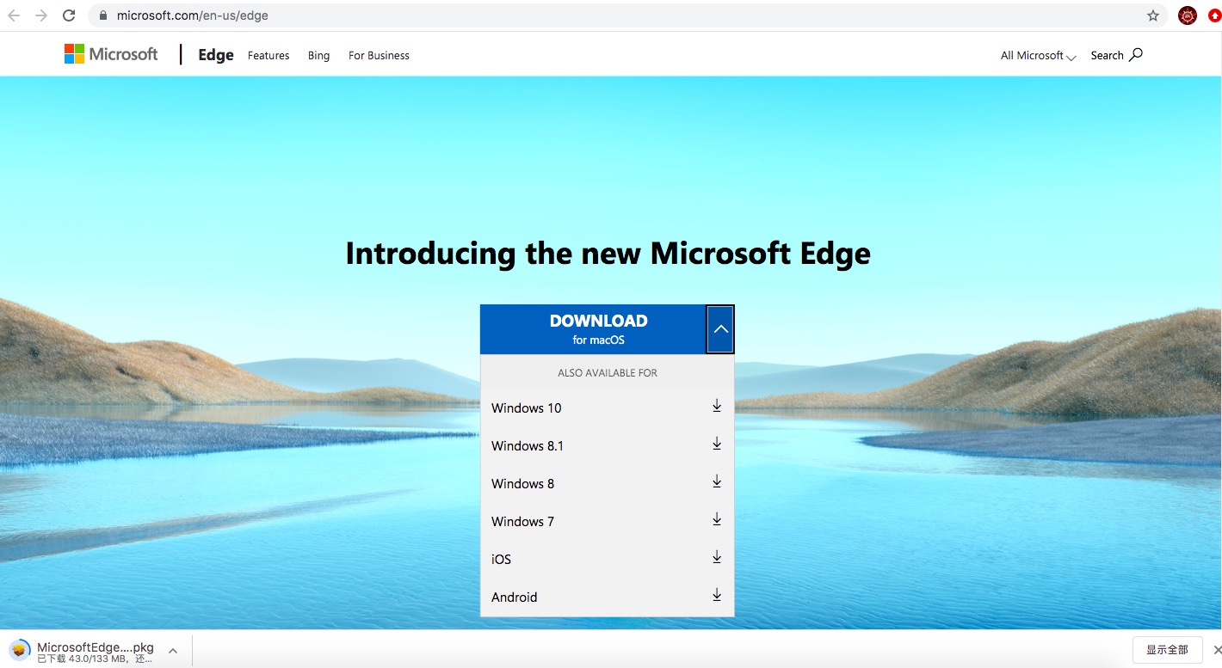
Task: Select the Android text option
Action: coord(514,597)
